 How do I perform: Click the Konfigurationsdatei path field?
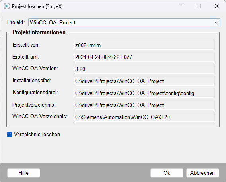144,93
